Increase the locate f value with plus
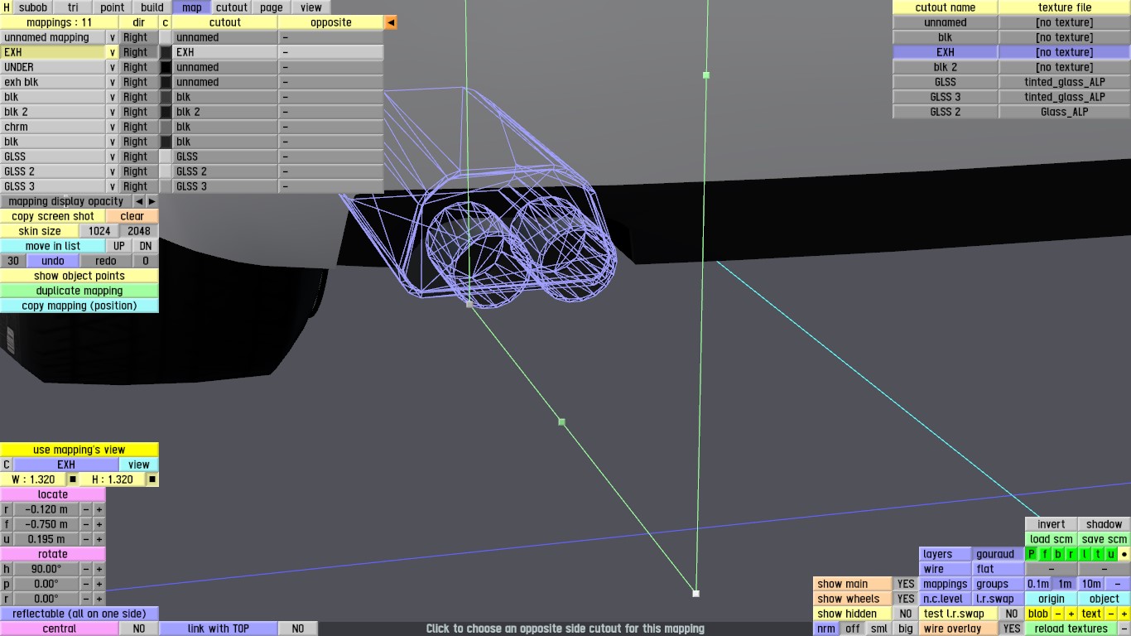The image size is (1131, 636). (x=99, y=524)
